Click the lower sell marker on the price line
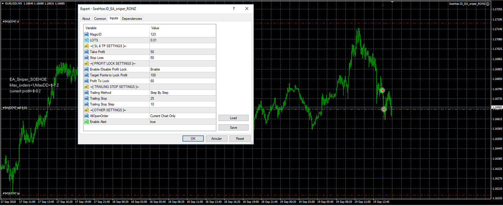Screen dimensions: 503x206 pos(384,109)
